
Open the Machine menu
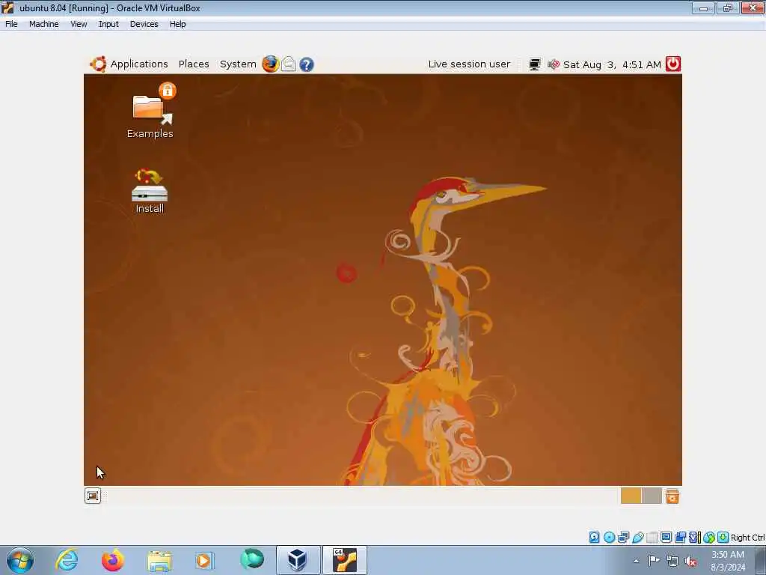(43, 24)
